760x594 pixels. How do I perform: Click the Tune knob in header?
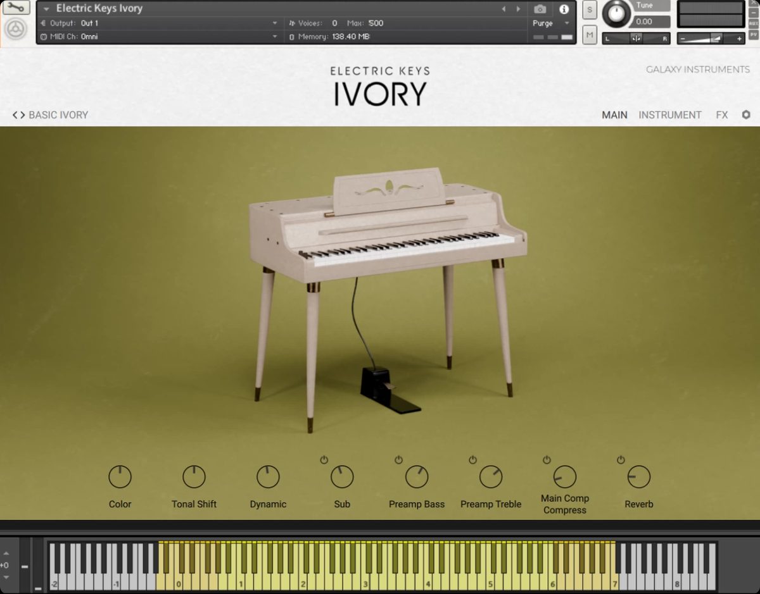click(x=617, y=13)
